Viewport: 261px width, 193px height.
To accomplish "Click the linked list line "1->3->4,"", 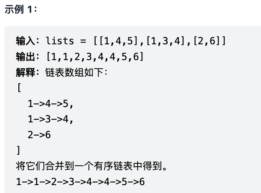I will point(50,119).
